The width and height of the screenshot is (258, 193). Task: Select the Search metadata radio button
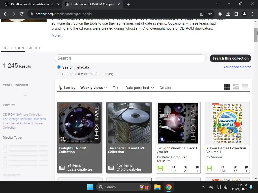click(x=59, y=67)
